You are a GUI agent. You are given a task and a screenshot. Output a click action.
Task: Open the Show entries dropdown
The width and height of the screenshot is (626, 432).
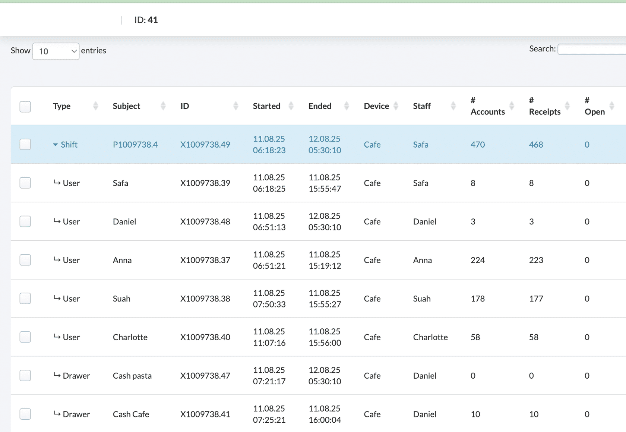click(56, 51)
